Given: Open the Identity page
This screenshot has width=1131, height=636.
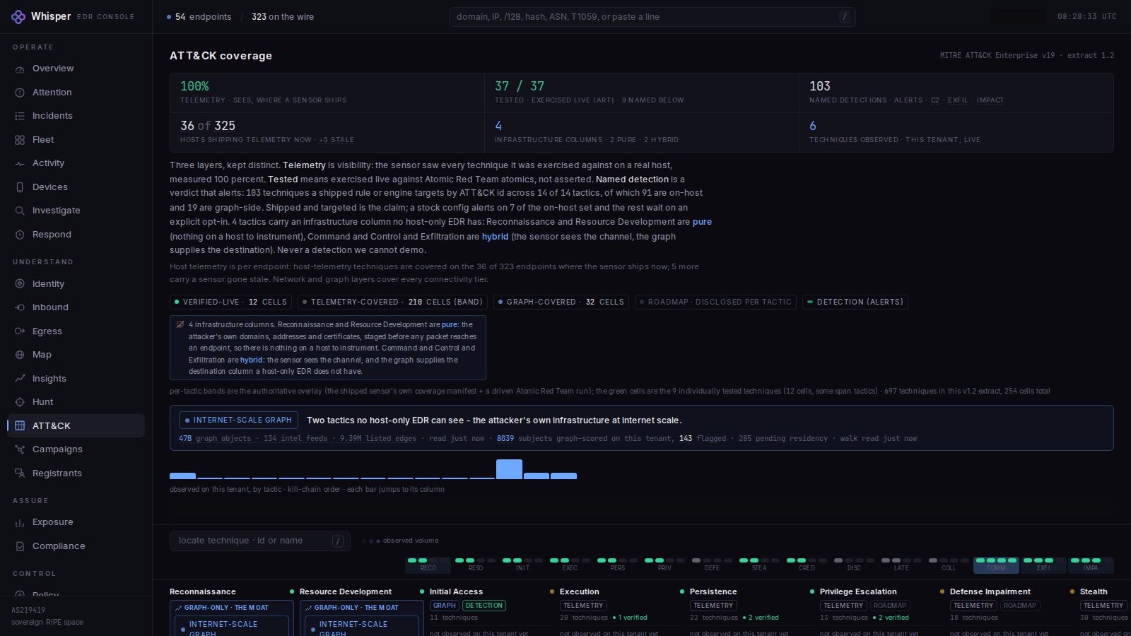Looking at the screenshot, I should click(76, 284).
